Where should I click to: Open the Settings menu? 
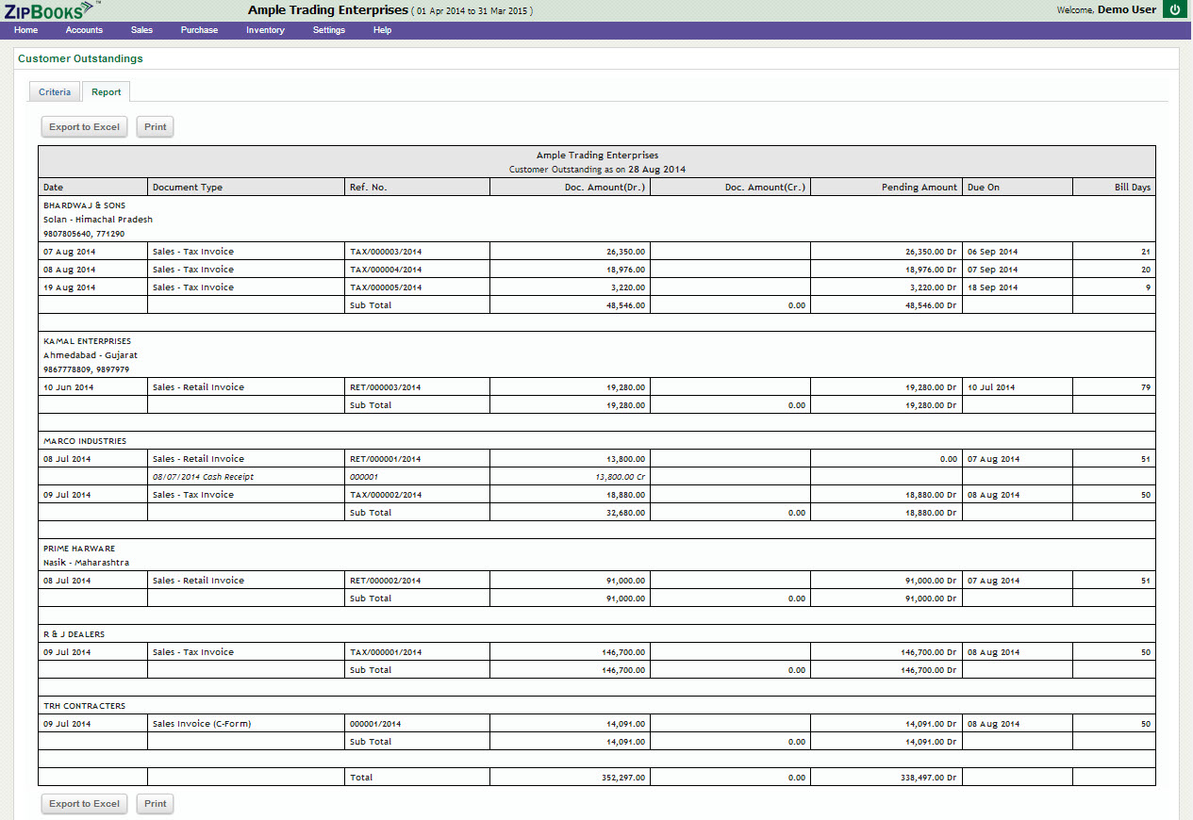coord(329,30)
